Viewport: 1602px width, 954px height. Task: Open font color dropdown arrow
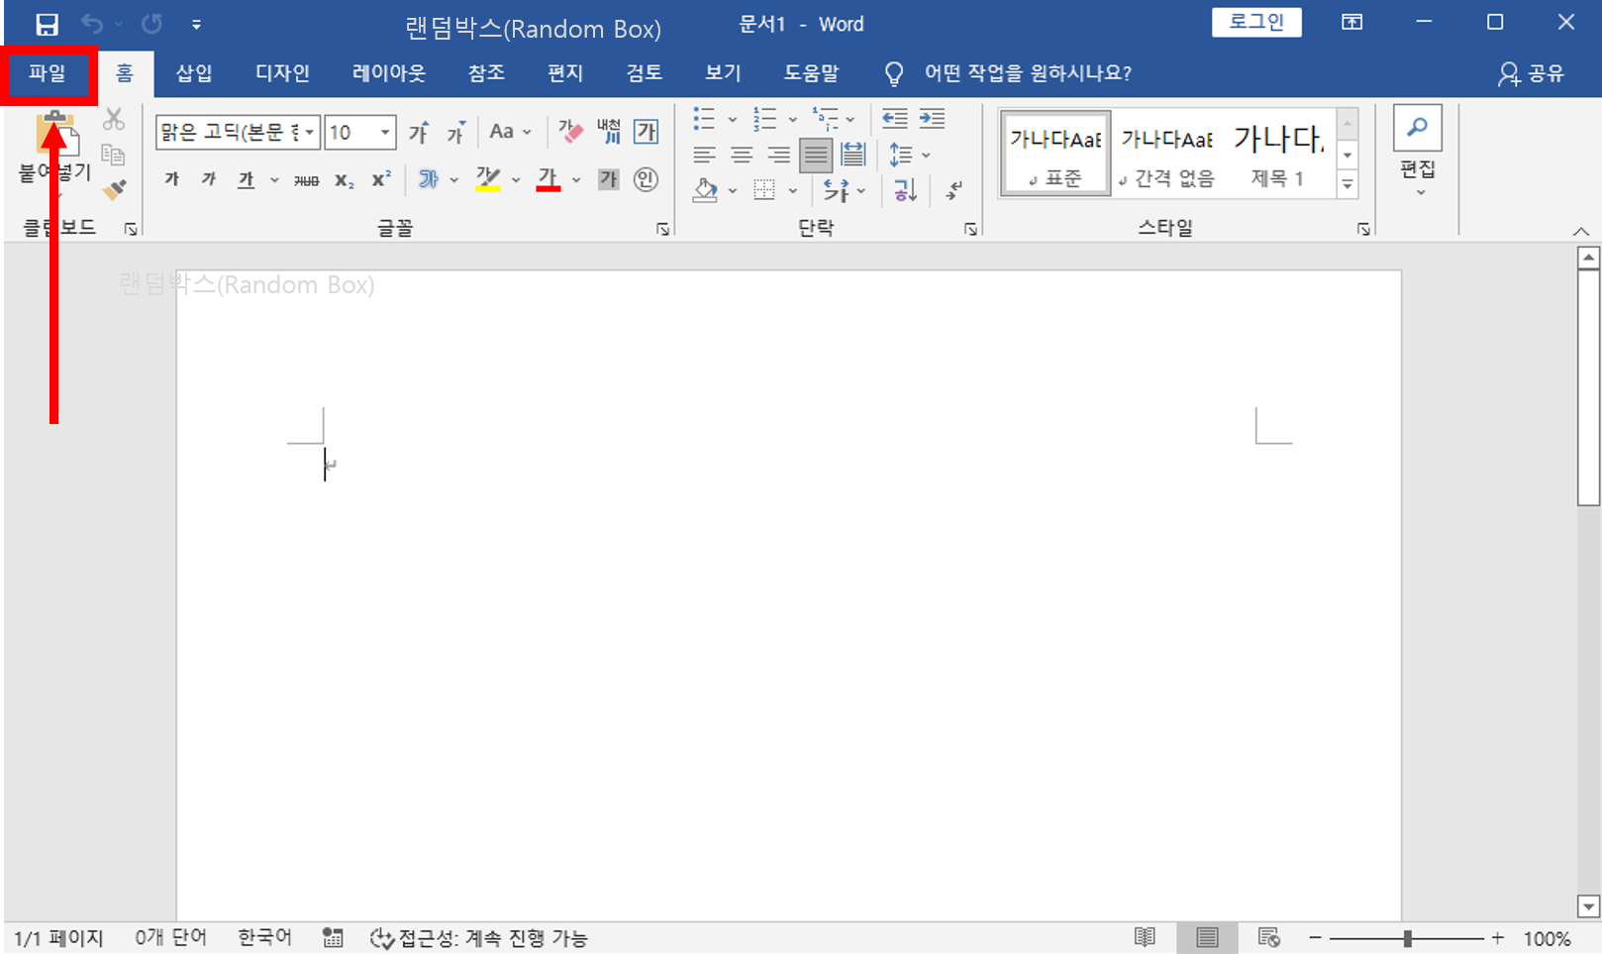point(576,180)
